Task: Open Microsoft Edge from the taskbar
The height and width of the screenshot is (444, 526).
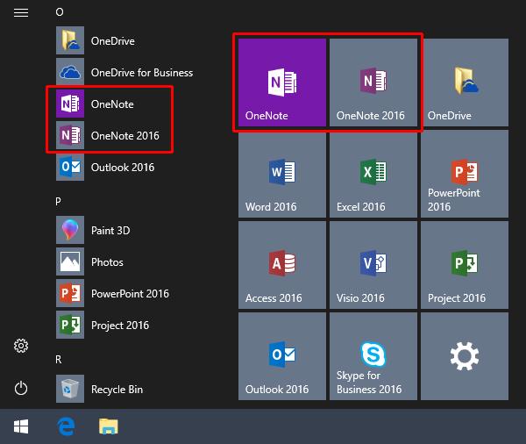Action: [65, 426]
